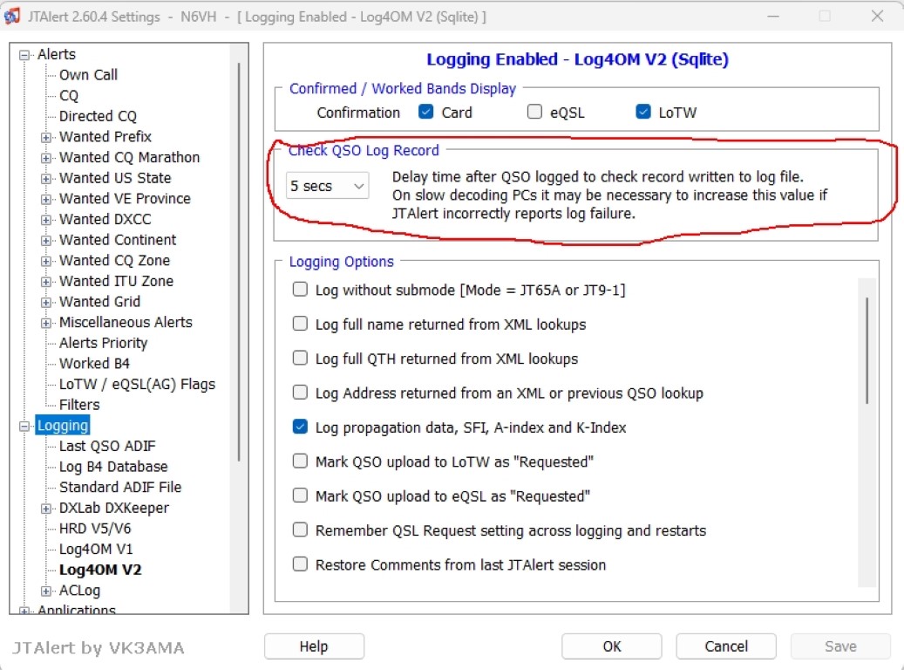This screenshot has width=904, height=670.
Task: Select Own Call in the tree
Action: (88, 75)
